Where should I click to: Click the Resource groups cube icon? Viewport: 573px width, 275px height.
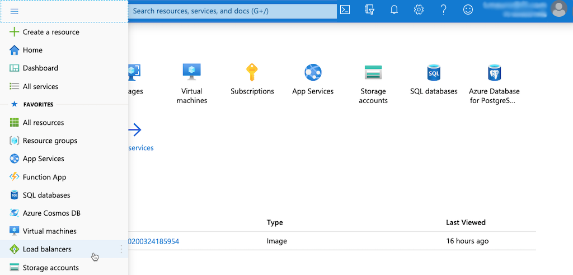tap(14, 141)
